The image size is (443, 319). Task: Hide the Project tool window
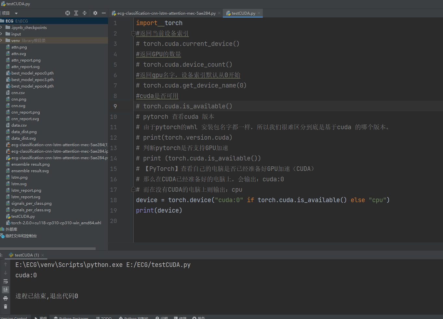[103, 13]
